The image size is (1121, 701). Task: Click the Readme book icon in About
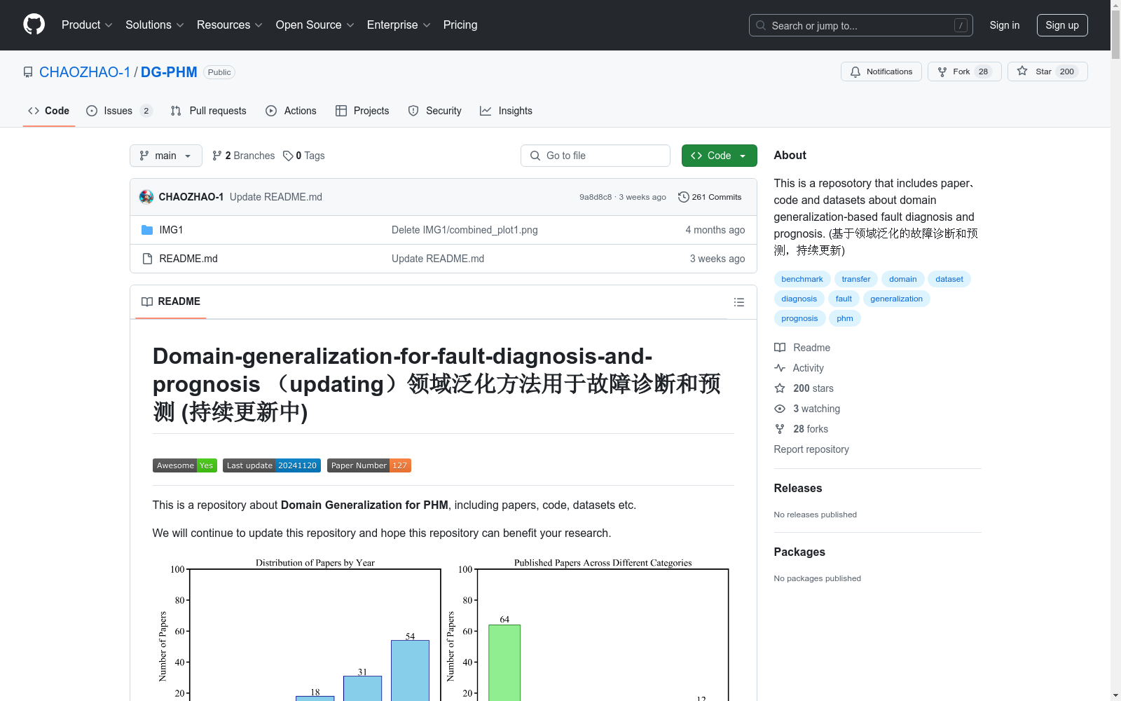point(780,348)
